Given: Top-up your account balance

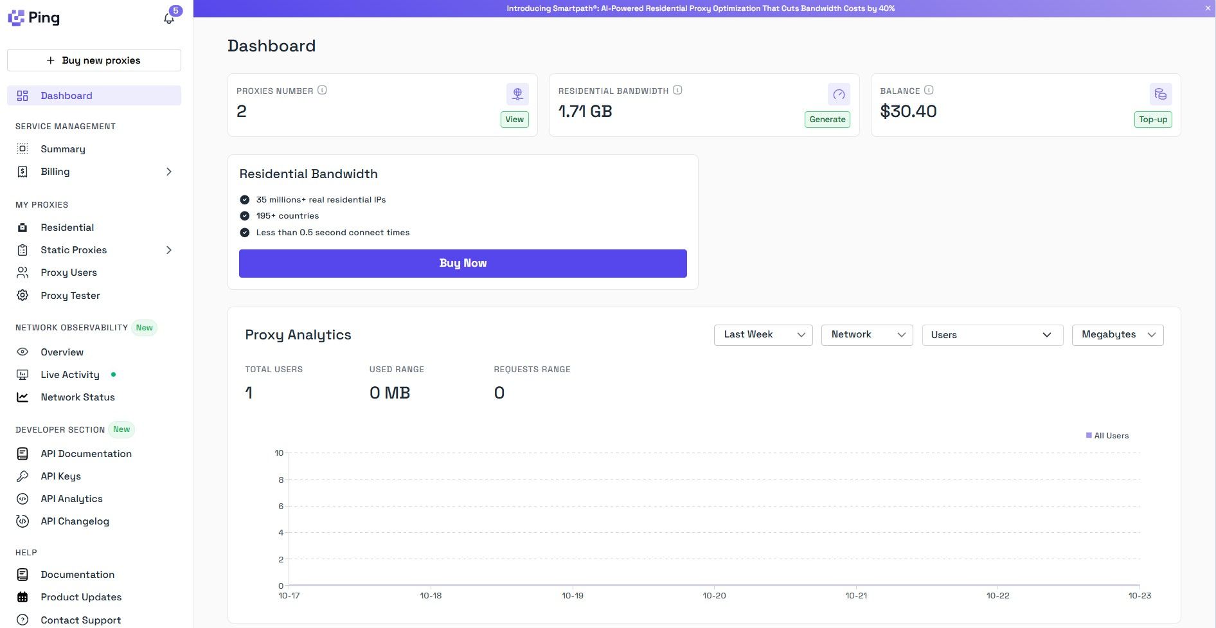Looking at the screenshot, I should [x=1152, y=119].
